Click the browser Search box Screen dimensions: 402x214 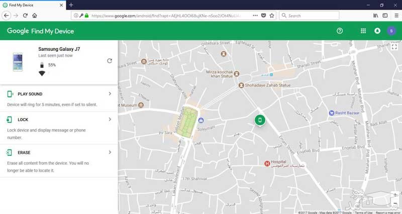pyautogui.click(x=309, y=16)
